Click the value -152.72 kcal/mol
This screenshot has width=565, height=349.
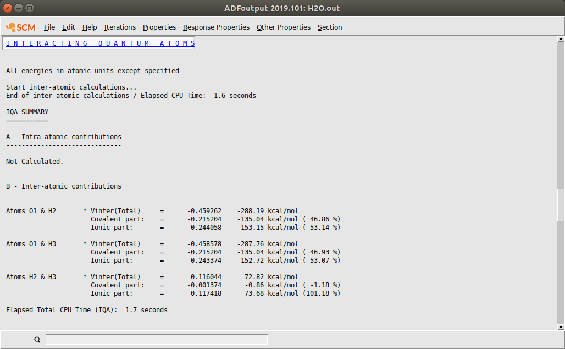pos(268,261)
